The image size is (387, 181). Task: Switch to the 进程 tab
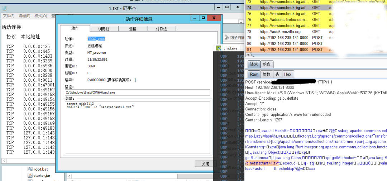(133, 29)
